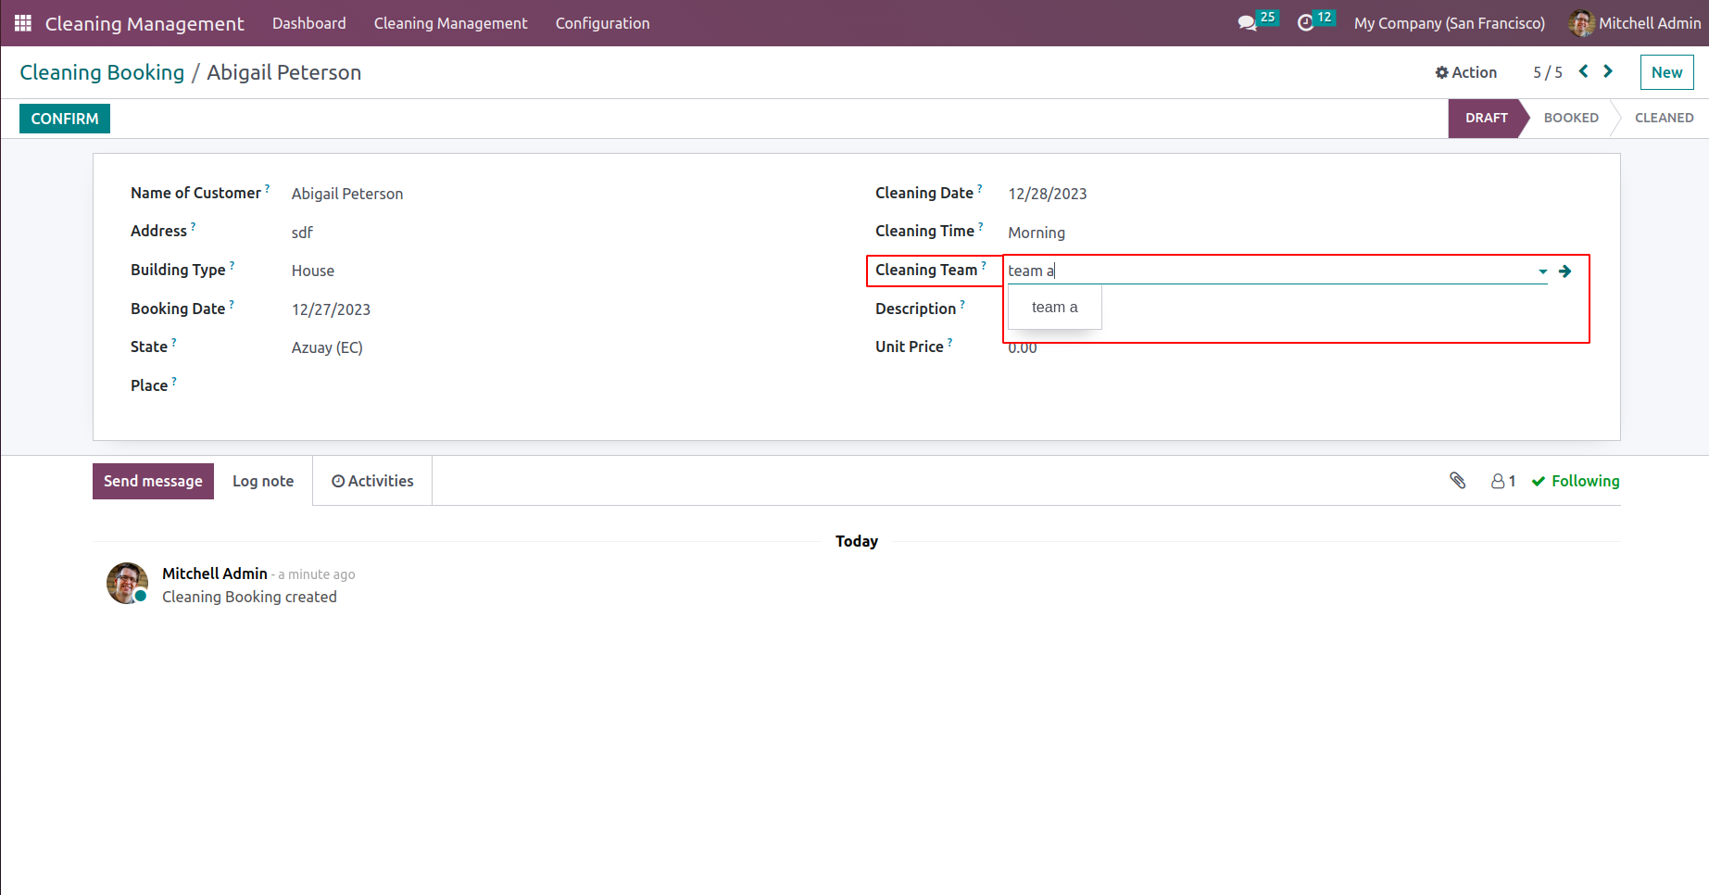This screenshot has width=1709, height=895.
Task: Click Send message button
Action: tap(153, 481)
